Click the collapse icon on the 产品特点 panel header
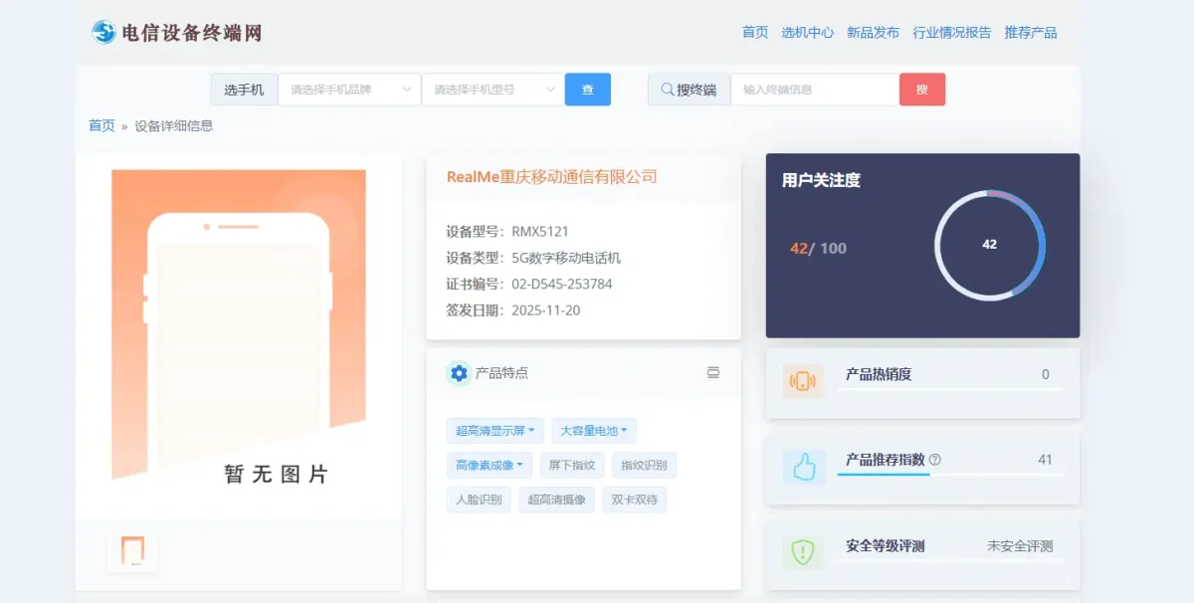 [x=712, y=372]
